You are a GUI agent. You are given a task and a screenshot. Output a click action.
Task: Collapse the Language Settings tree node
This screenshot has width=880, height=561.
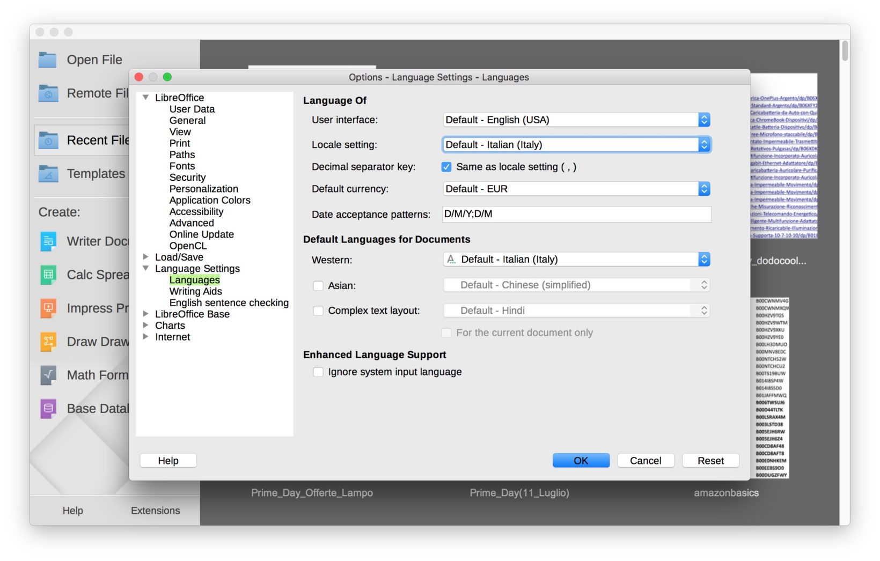[x=145, y=268]
